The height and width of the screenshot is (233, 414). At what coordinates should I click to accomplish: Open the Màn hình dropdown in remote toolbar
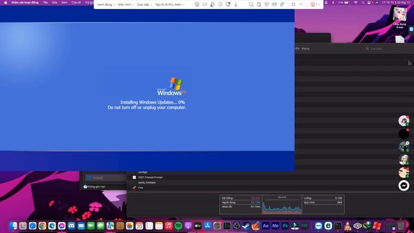125,5
